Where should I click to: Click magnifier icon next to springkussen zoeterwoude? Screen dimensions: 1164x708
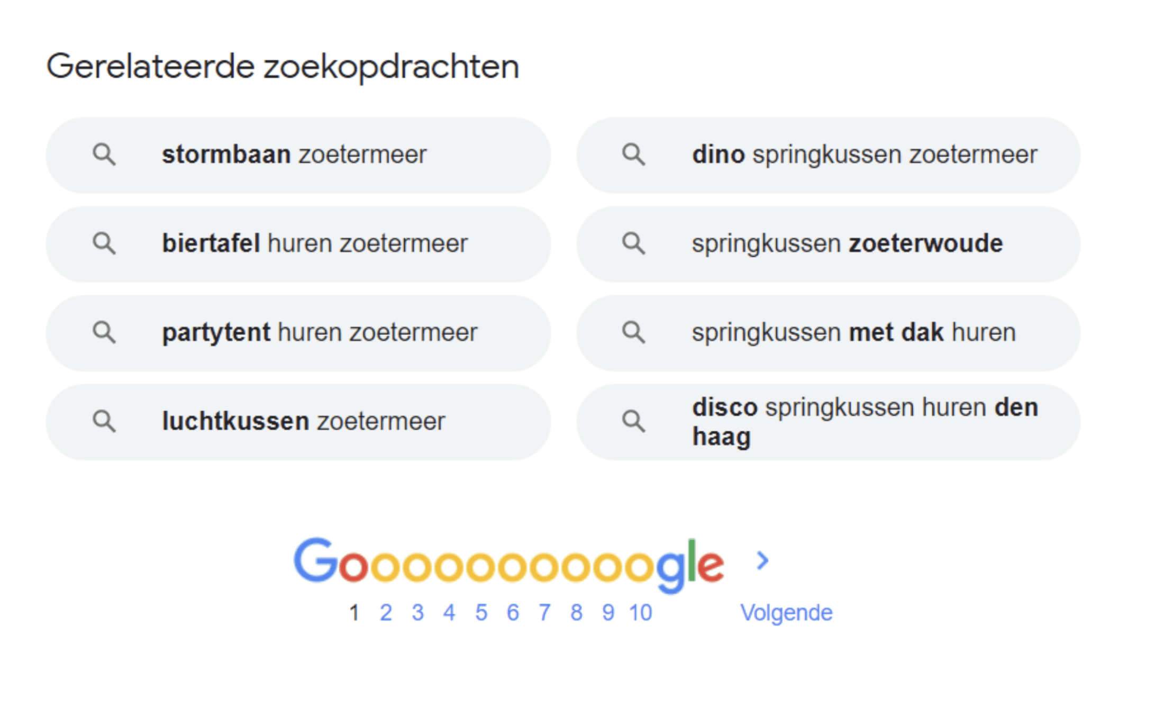pyautogui.click(x=633, y=244)
